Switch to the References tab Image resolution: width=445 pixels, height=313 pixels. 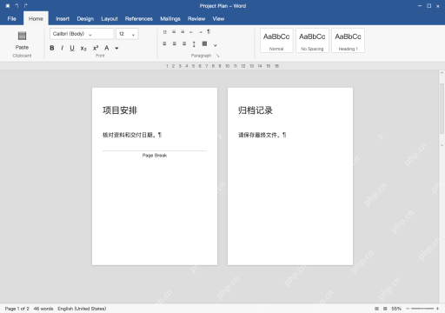(139, 19)
